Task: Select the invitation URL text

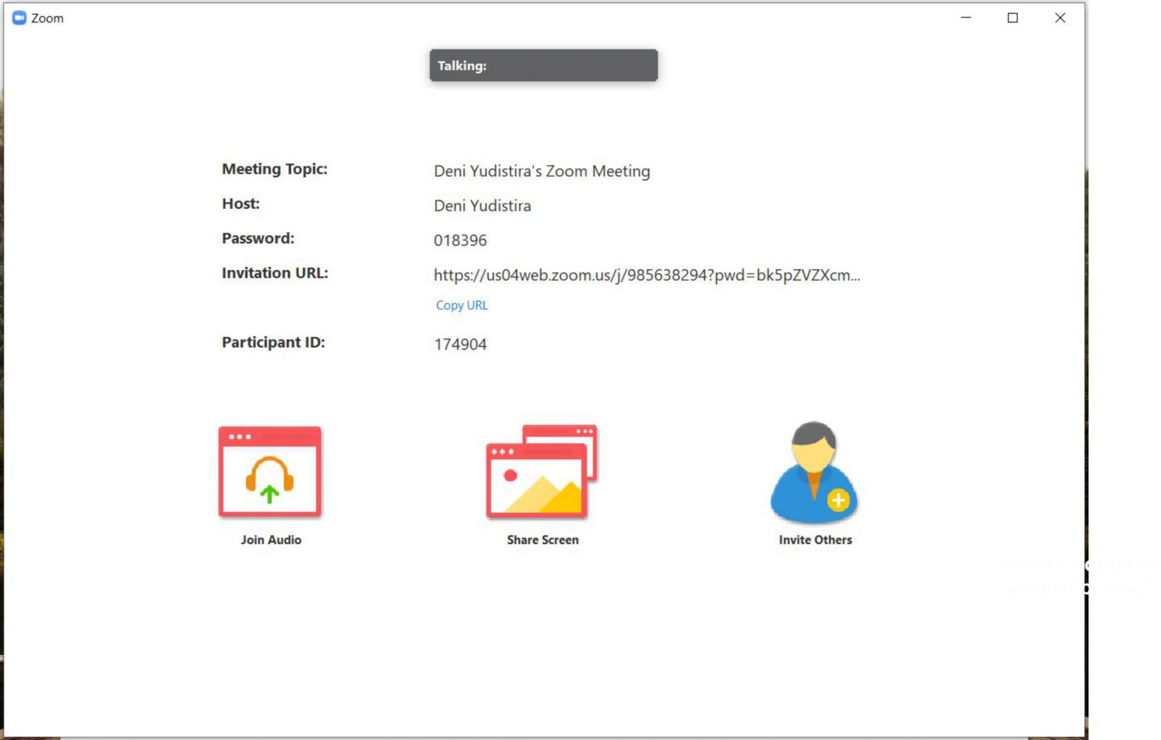Action: [x=647, y=275]
